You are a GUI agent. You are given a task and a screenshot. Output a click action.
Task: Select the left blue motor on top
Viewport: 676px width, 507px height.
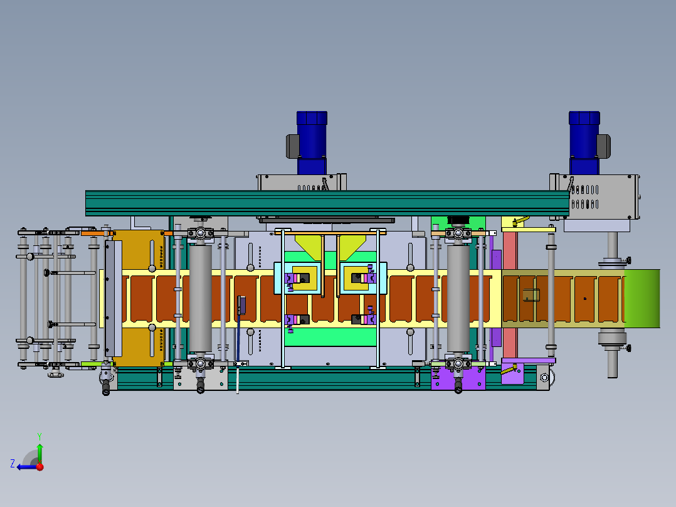click(312, 142)
